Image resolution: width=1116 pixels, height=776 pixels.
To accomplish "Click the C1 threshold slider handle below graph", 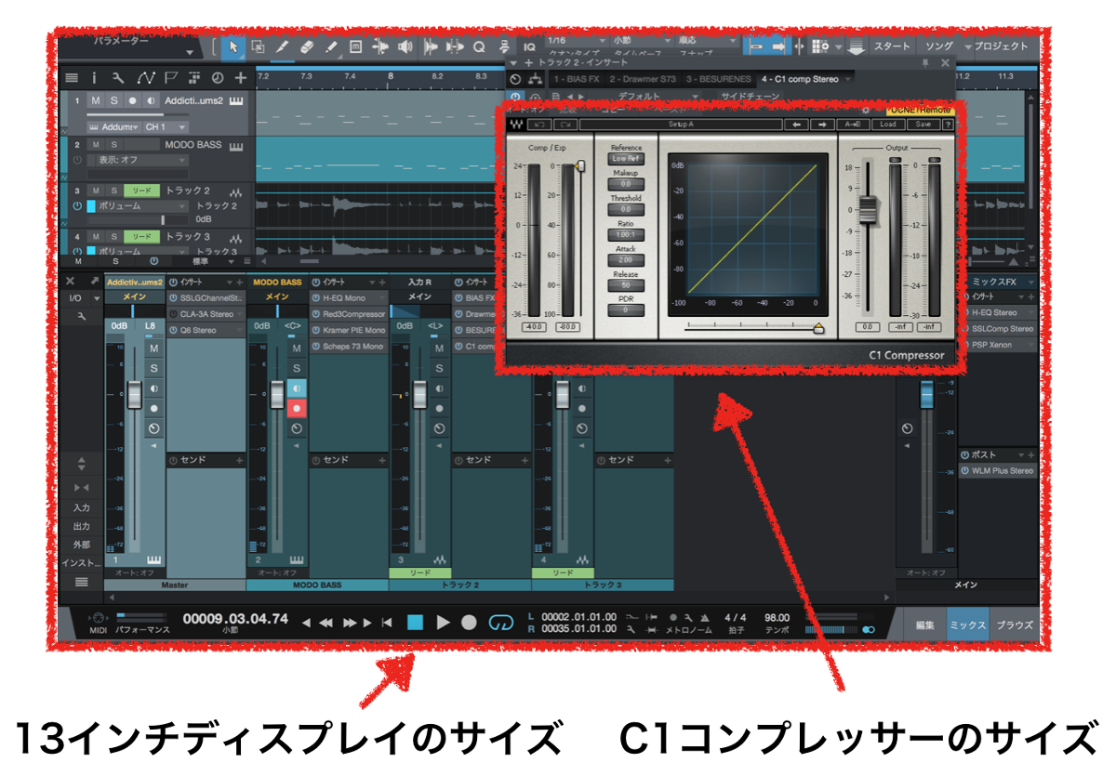I will click(818, 327).
